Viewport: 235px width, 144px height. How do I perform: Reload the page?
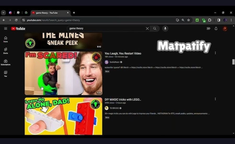click(x=16, y=20)
